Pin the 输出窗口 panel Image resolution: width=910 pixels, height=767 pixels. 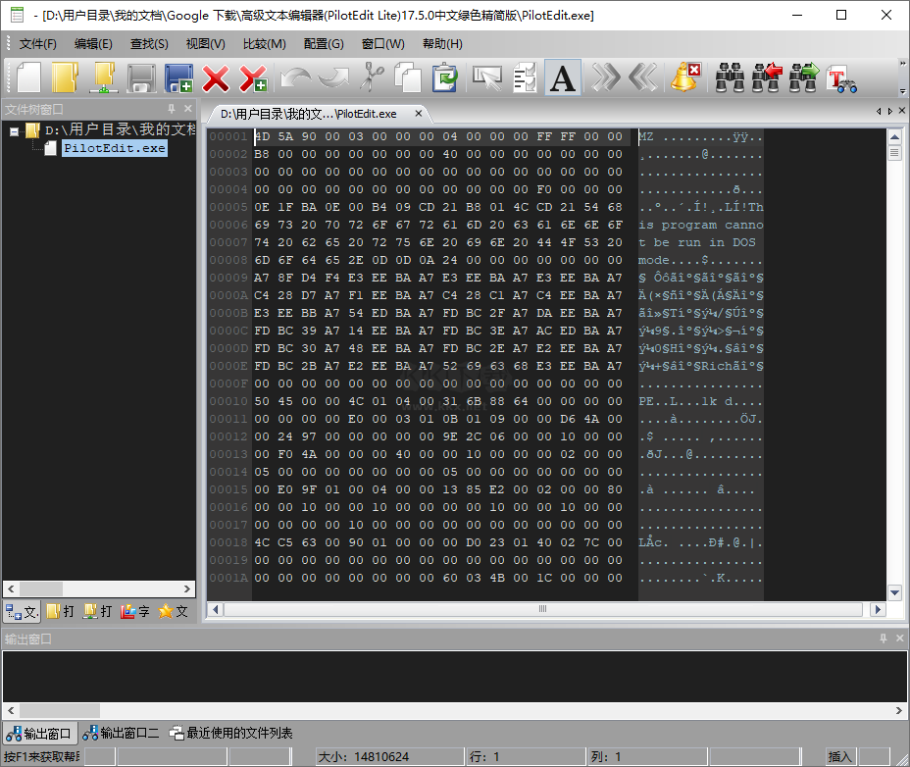pos(884,639)
